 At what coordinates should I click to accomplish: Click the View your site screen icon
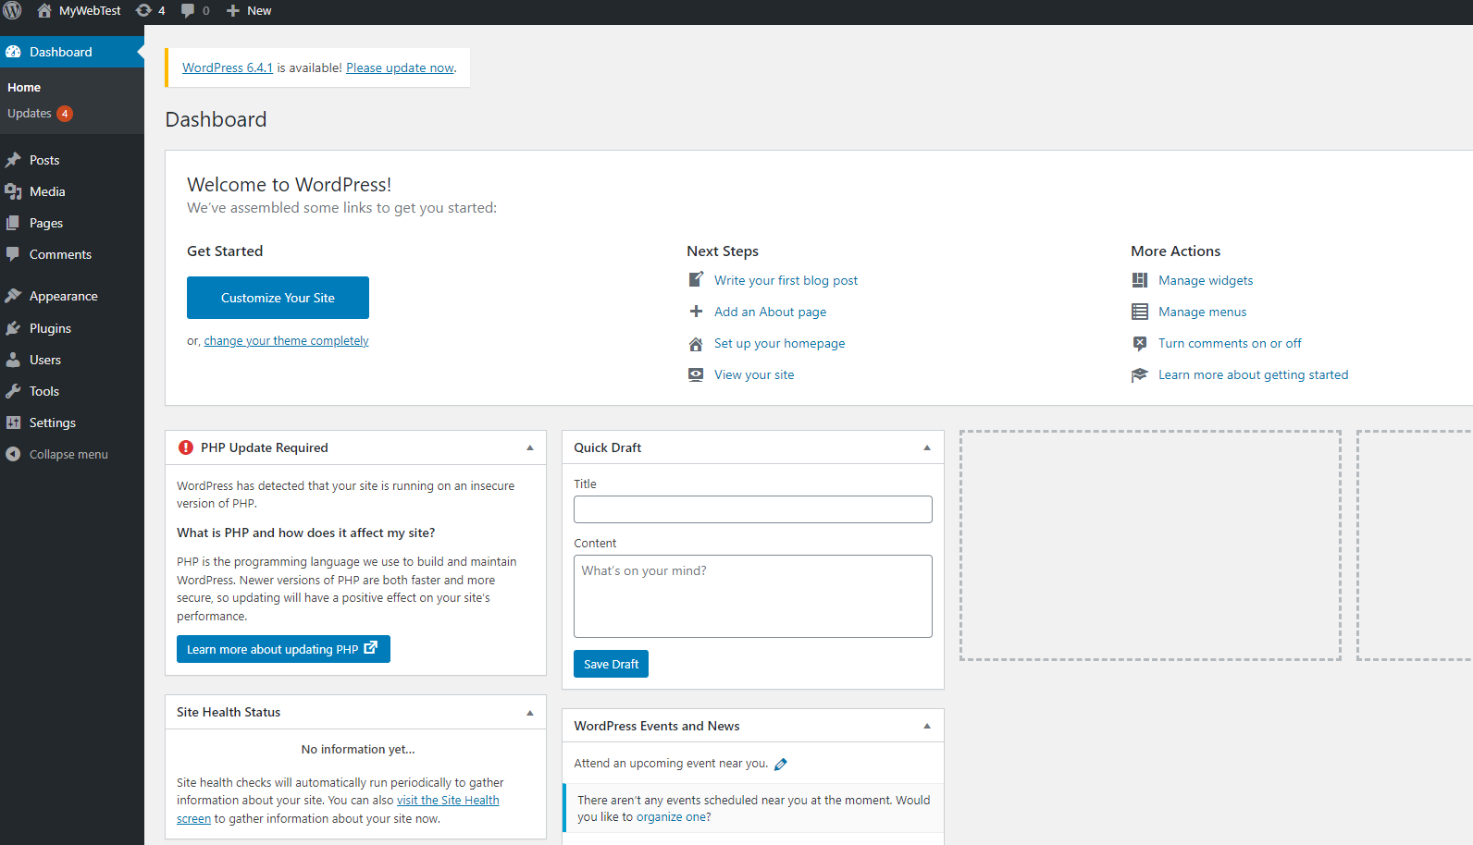(696, 374)
